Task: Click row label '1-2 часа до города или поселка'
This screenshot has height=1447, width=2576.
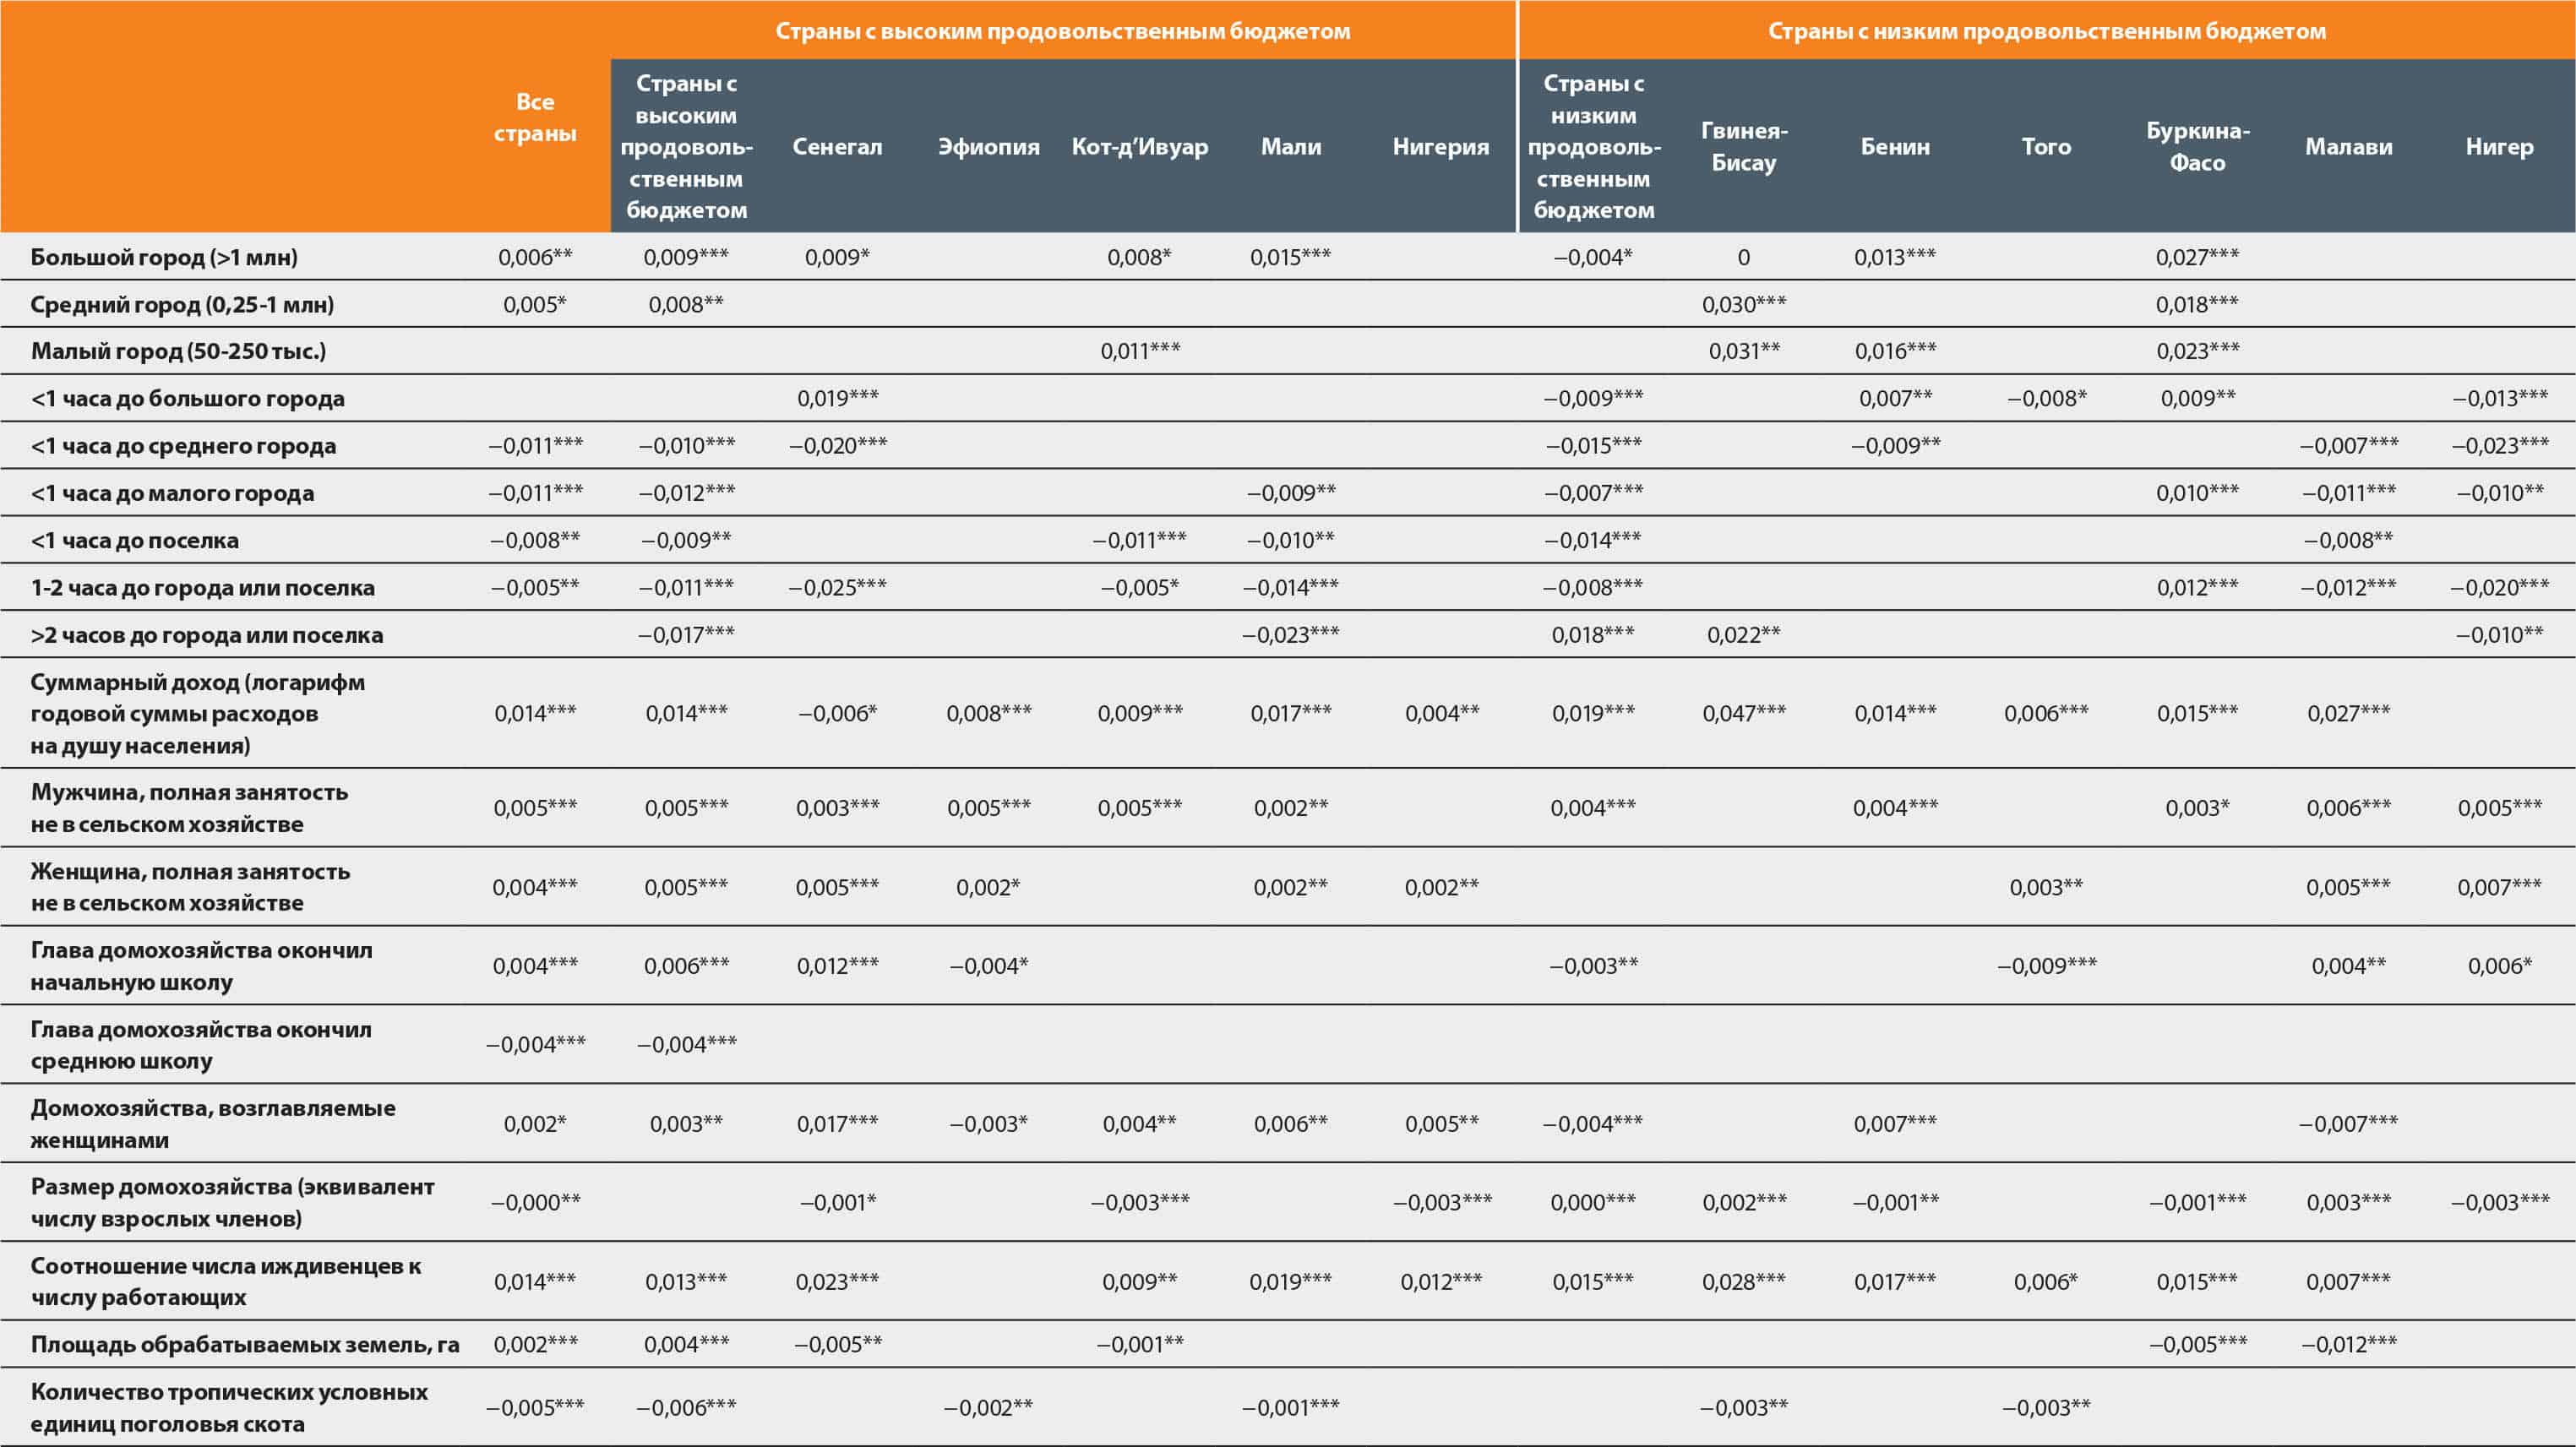Action: [x=202, y=587]
